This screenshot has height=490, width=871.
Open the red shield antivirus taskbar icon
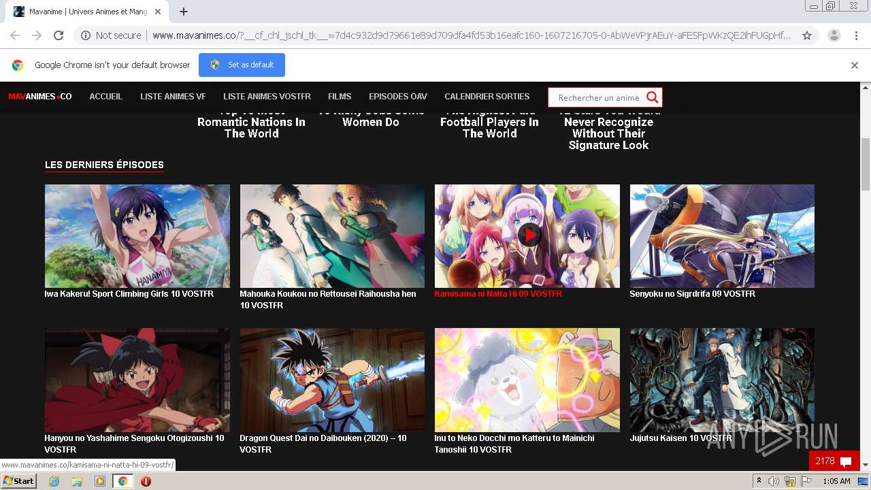click(146, 481)
